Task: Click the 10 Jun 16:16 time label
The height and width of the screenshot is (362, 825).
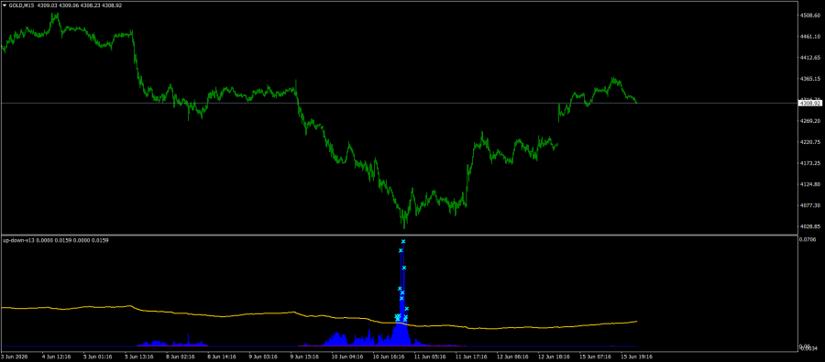Action: [x=389, y=357]
